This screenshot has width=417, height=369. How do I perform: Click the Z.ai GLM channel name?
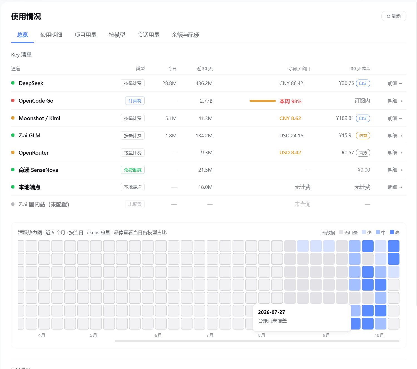pos(29,136)
